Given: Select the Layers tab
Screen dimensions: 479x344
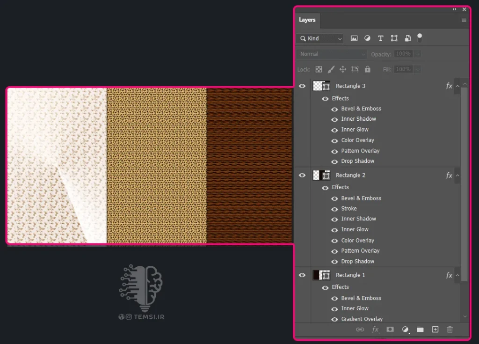Looking at the screenshot, I should click(307, 20).
